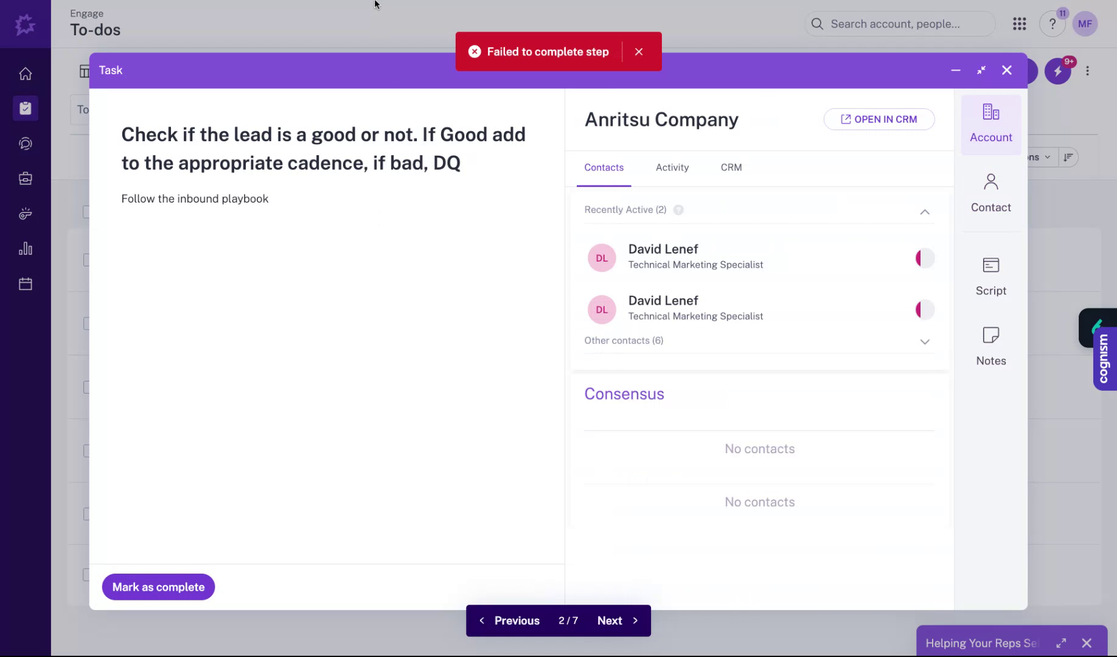Select the Conversations chat icon
The height and width of the screenshot is (657, 1117).
point(25,144)
